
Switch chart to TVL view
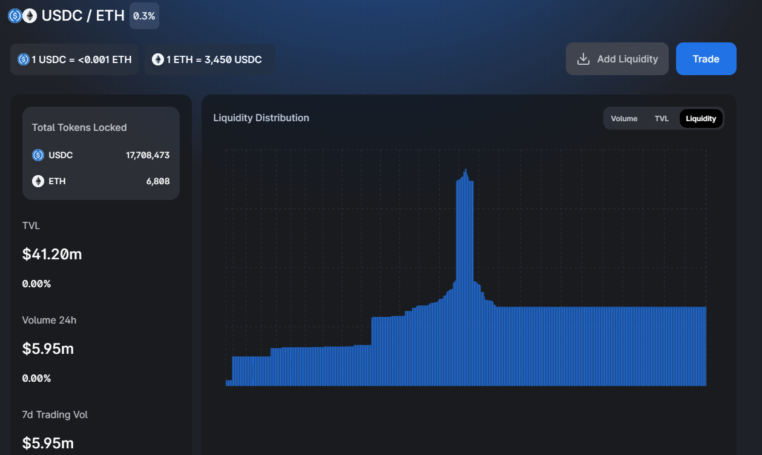(662, 119)
